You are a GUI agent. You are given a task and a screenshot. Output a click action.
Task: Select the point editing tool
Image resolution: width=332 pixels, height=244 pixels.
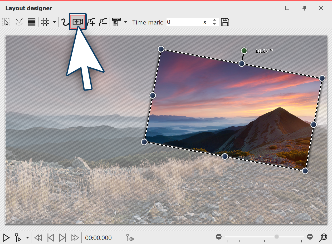[x=19, y=22]
